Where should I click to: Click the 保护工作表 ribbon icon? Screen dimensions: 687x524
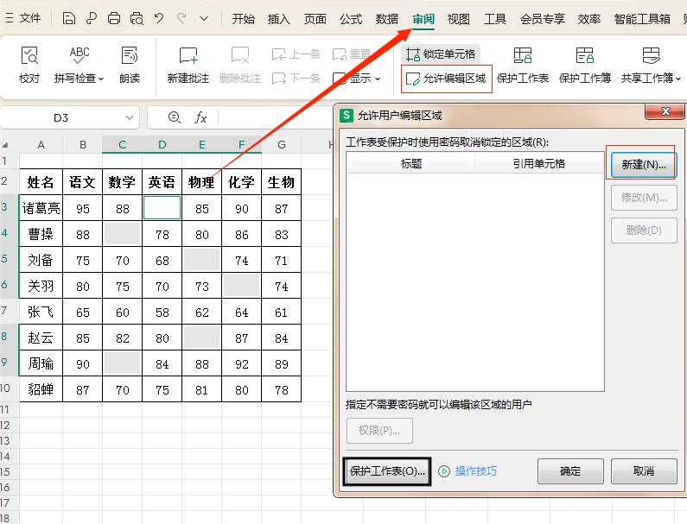[x=523, y=56]
